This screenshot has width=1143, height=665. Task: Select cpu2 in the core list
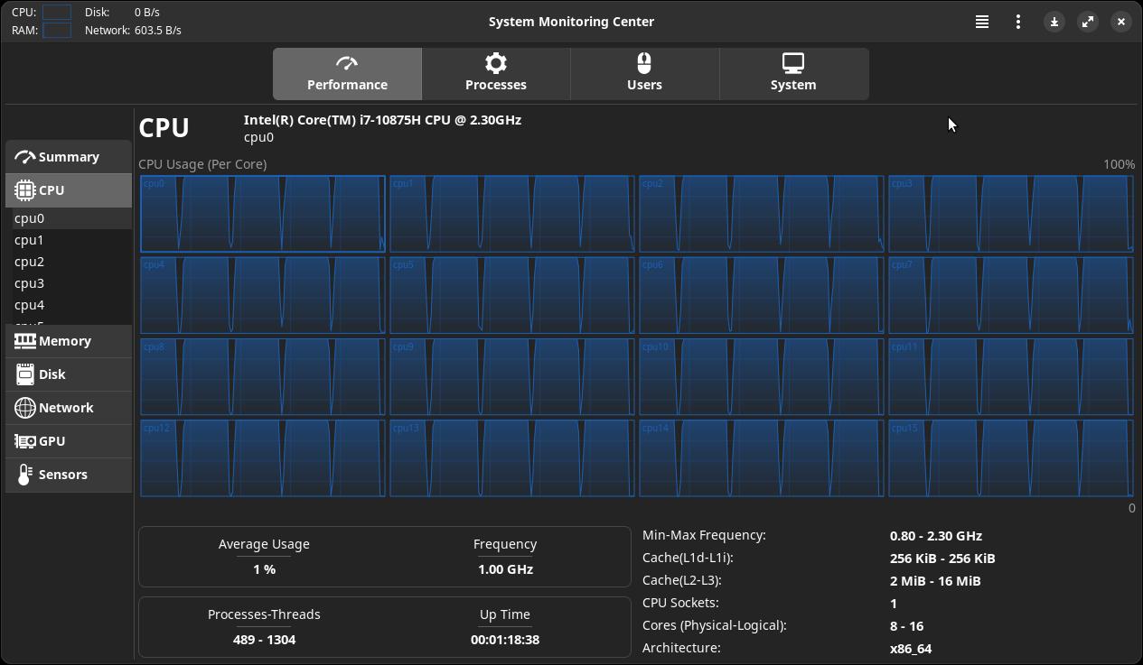(x=29, y=262)
